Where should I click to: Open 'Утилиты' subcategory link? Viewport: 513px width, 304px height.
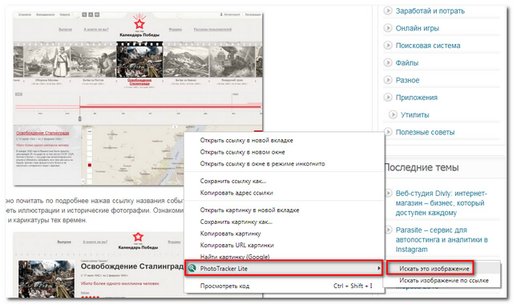[415, 115]
